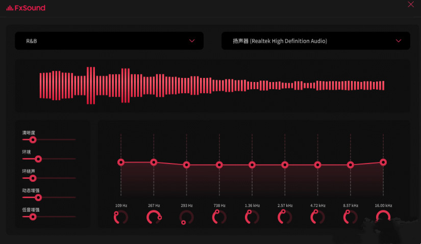421x244 pixels.
Task: Click the 动态增强 dynamic boost slider handle
Action: tap(38, 197)
